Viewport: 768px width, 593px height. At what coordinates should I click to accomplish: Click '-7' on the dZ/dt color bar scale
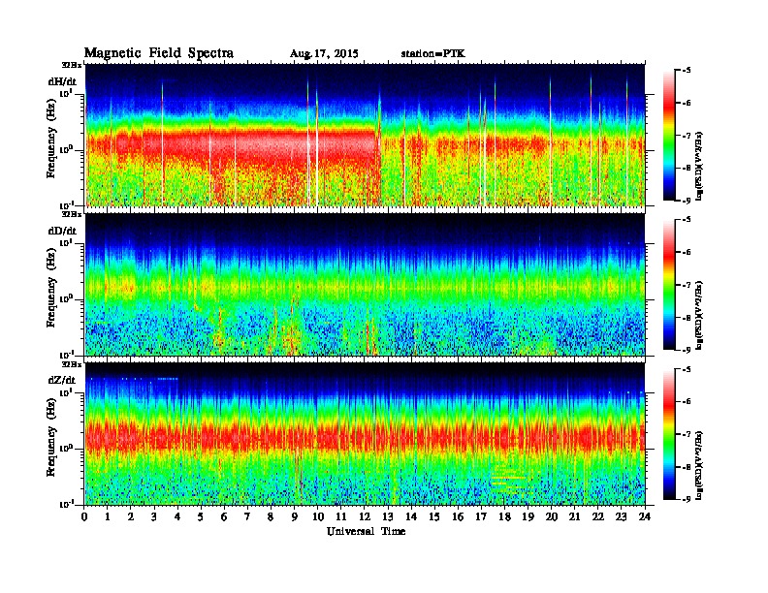(687, 434)
